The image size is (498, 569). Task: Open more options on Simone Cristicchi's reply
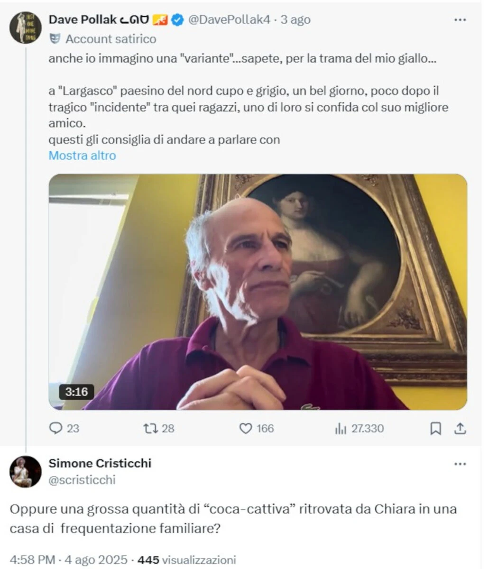460,464
